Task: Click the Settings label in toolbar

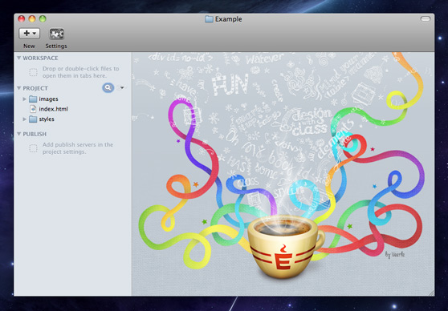Action: (56, 46)
